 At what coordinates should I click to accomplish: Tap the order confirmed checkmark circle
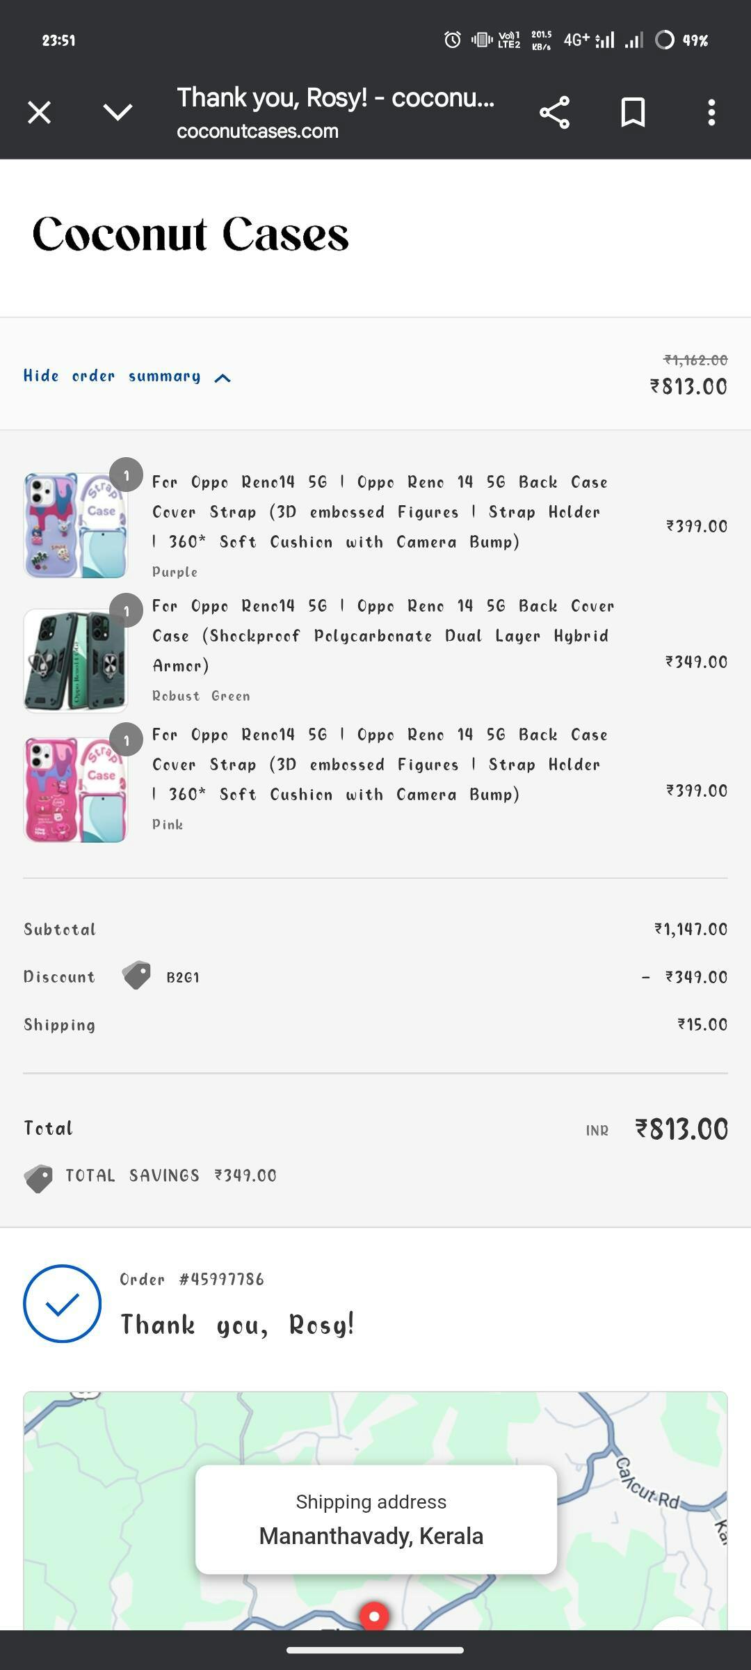(x=62, y=1303)
